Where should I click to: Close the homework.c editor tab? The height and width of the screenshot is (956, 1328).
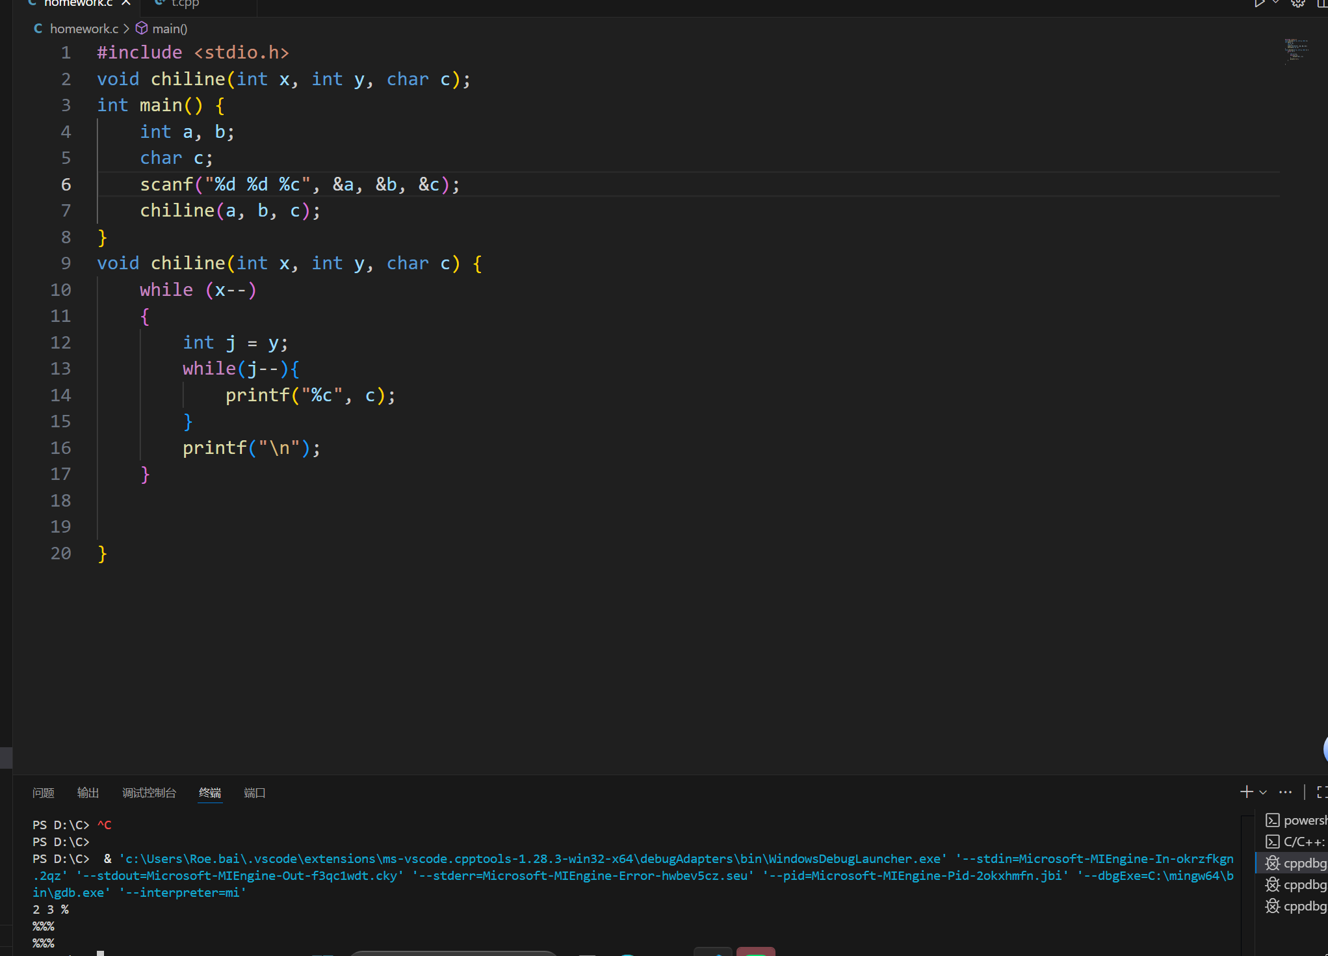coord(126,3)
